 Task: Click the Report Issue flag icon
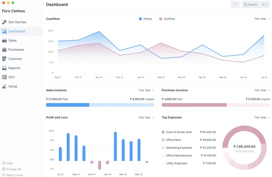pos(4,175)
